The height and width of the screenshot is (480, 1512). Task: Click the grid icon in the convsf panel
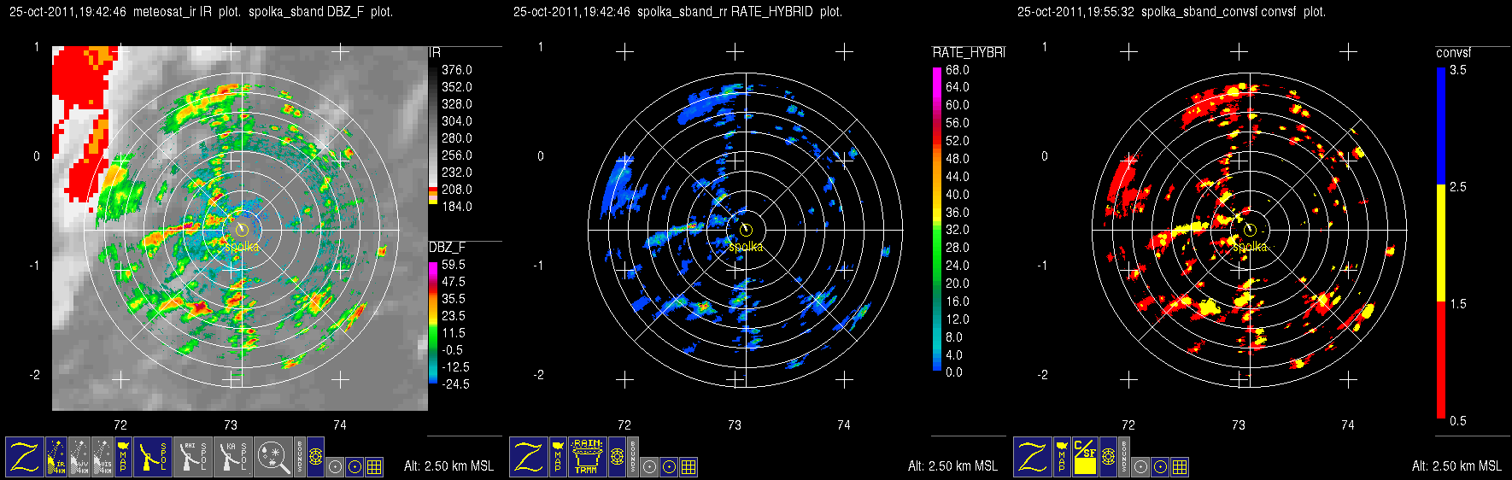point(1180,467)
